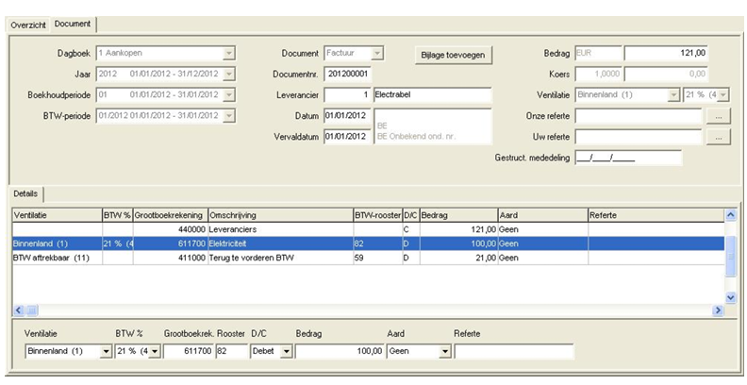Open browse button next to Onze referte
The height and width of the screenshot is (385, 747).
point(719,116)
